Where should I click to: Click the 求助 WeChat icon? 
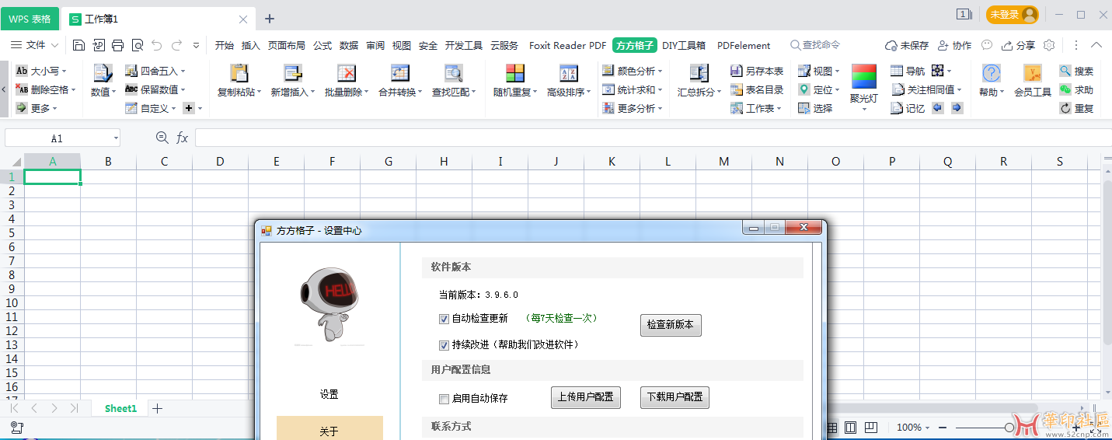click(x=1065, y=89)
